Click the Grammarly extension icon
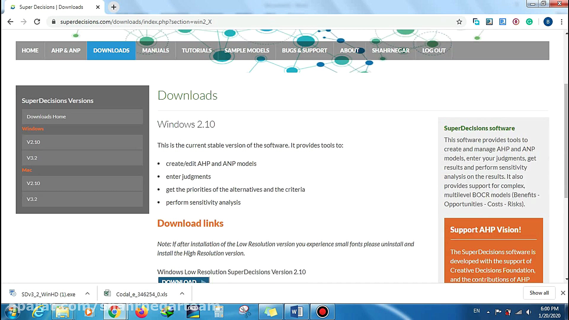The image size is (569, 320). (529, 22)
